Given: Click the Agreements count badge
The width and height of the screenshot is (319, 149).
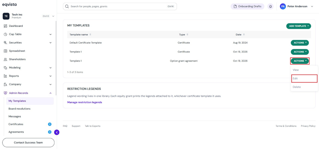Looking at the screenshot, I should click(50, 132).
